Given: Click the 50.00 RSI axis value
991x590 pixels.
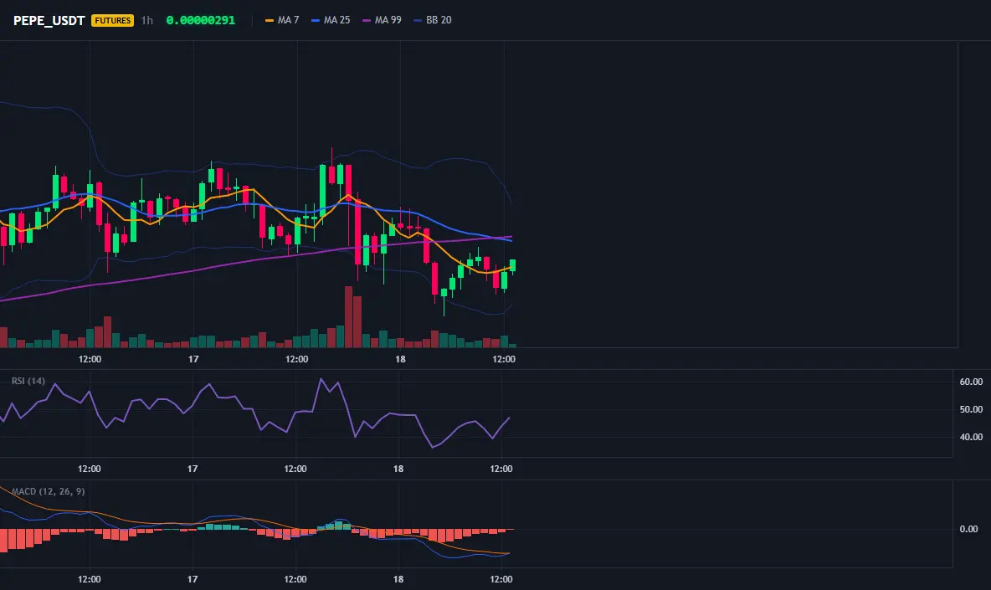Looking at the screenshot, I should pyautogui.click(x=971, y=409).
